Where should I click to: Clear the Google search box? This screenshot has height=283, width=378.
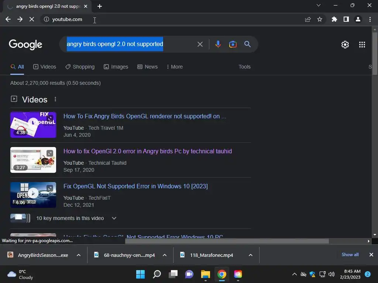coord(200,44)
